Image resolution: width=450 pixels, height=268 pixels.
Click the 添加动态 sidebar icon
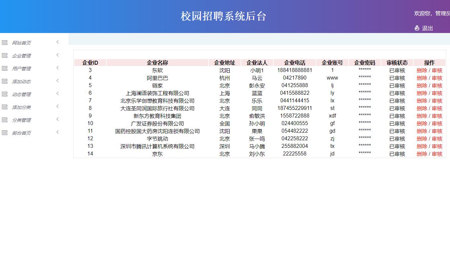(5, 81)
